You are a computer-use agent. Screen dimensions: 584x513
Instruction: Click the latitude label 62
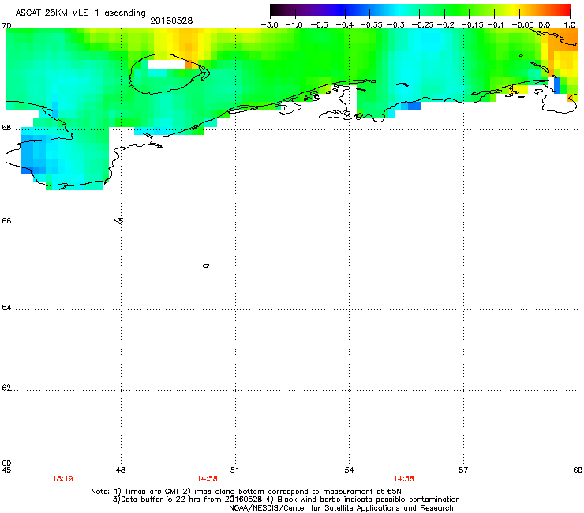click(6, 388)
